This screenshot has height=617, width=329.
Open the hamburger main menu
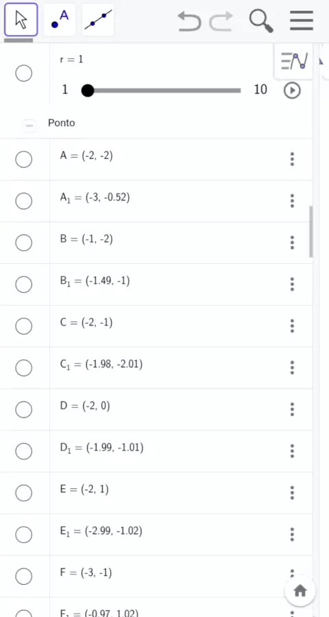[302, 21]
